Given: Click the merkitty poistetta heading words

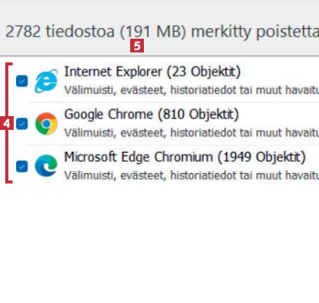Looking at the screenshot, I should (255, 33).
